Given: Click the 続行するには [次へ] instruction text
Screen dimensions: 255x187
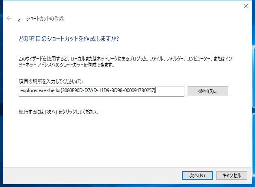Looking at the screenshot, I should (x=59, y=111).
